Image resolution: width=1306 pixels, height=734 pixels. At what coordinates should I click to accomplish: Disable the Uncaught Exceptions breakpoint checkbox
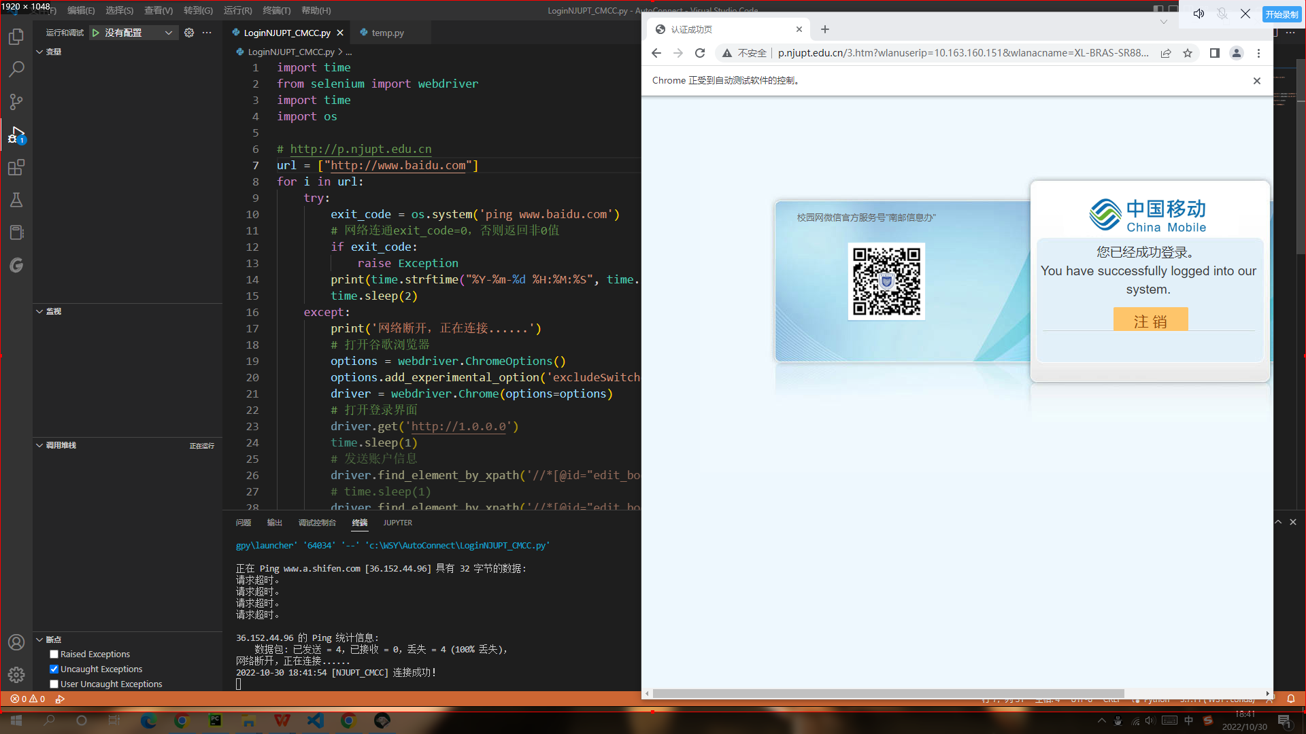click(54, 669)
